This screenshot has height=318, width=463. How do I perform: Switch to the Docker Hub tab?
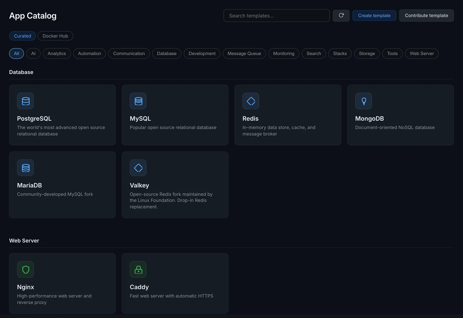click(x=55, y=36)
